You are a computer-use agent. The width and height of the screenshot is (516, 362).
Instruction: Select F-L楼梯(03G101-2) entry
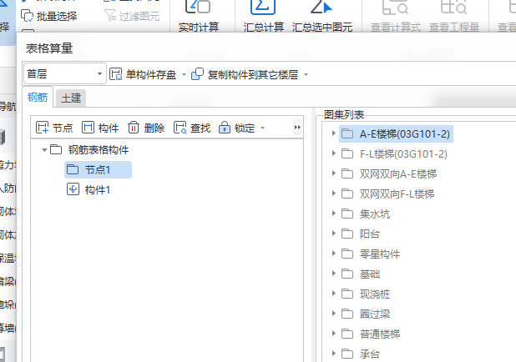[x=403, y=153]
